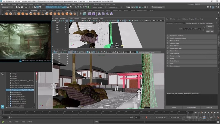Image resolution: width=220 pixels, height=124 pixels.
Task: Click the go to start of range button
Action: point(196,112)
